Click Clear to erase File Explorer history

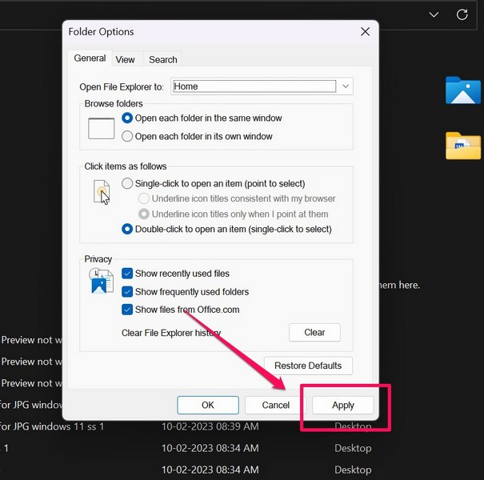tap(314, 333)
